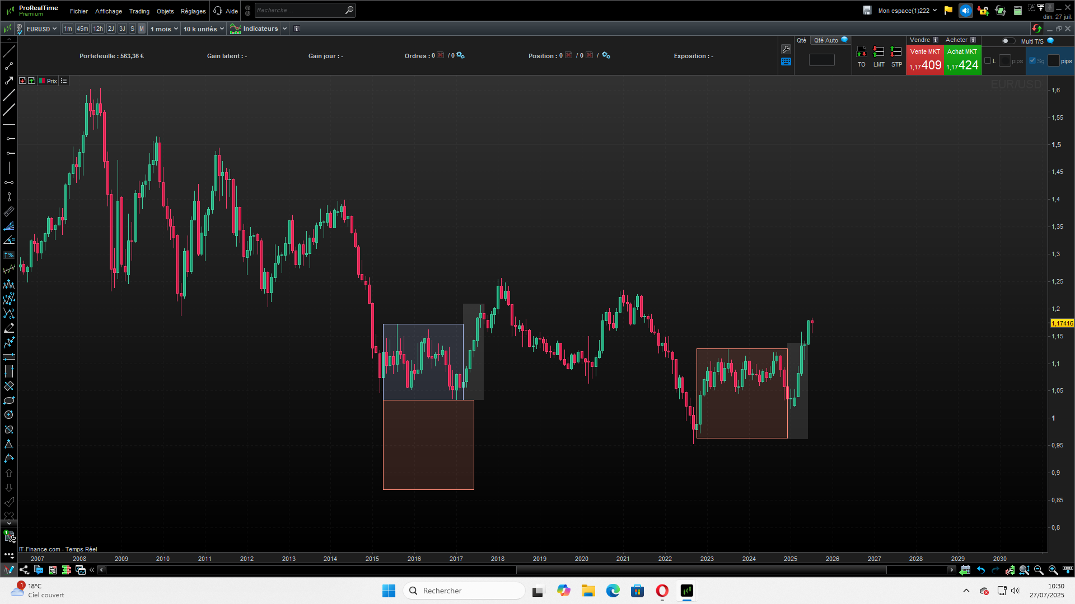This screenshot has height=604, width=1075.
Task: Click the Prix color swatch
Action: click(x=42, y=81)
